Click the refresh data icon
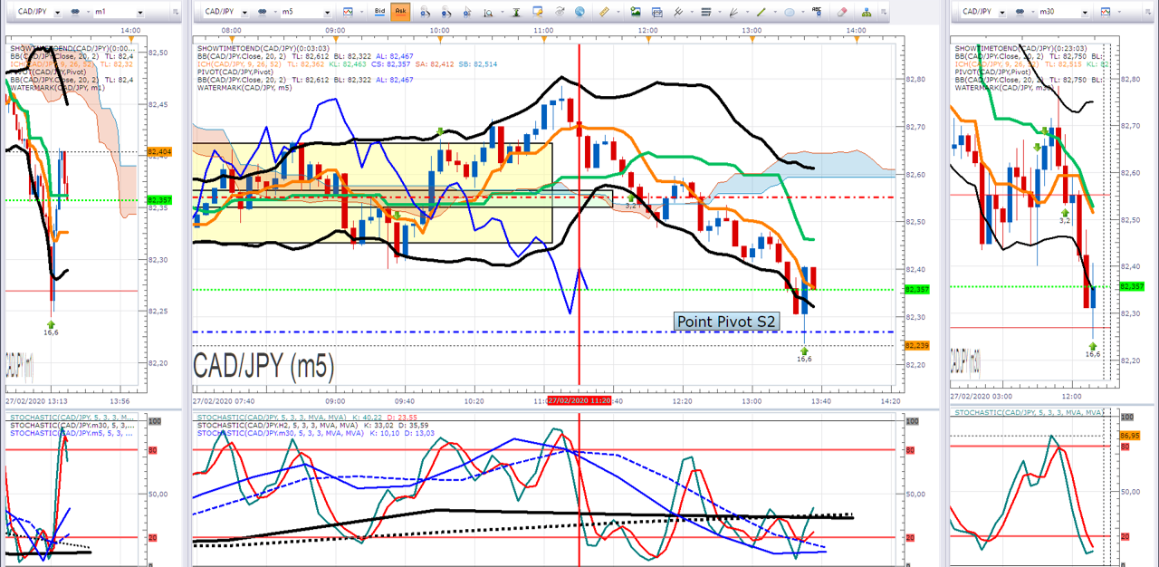 [559, 13]
